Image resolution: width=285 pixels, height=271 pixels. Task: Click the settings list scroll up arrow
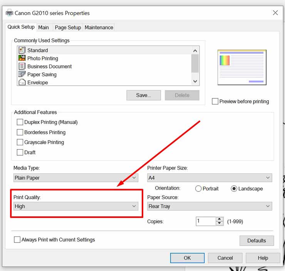click(195, 51)
